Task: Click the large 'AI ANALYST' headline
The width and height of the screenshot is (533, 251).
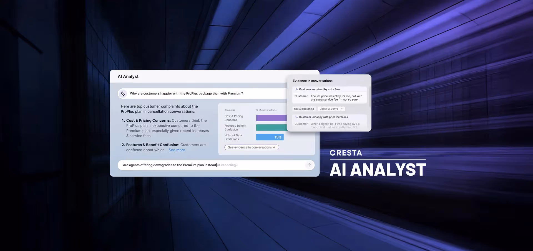Action: tap(378, 170)
